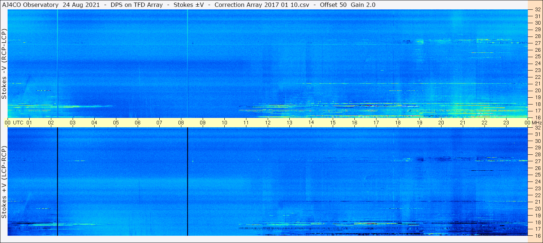This screenshot has height=243, width=543.
Task: Click the 15 hour marker
Action: [333, 123]
